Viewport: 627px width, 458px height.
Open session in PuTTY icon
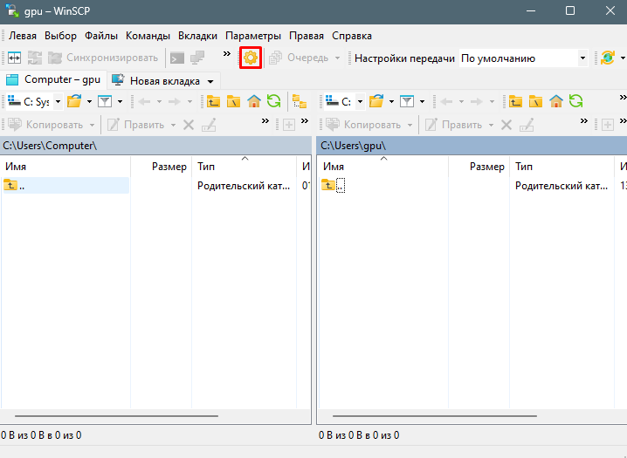pyautogui.click(x=197, y=58)
